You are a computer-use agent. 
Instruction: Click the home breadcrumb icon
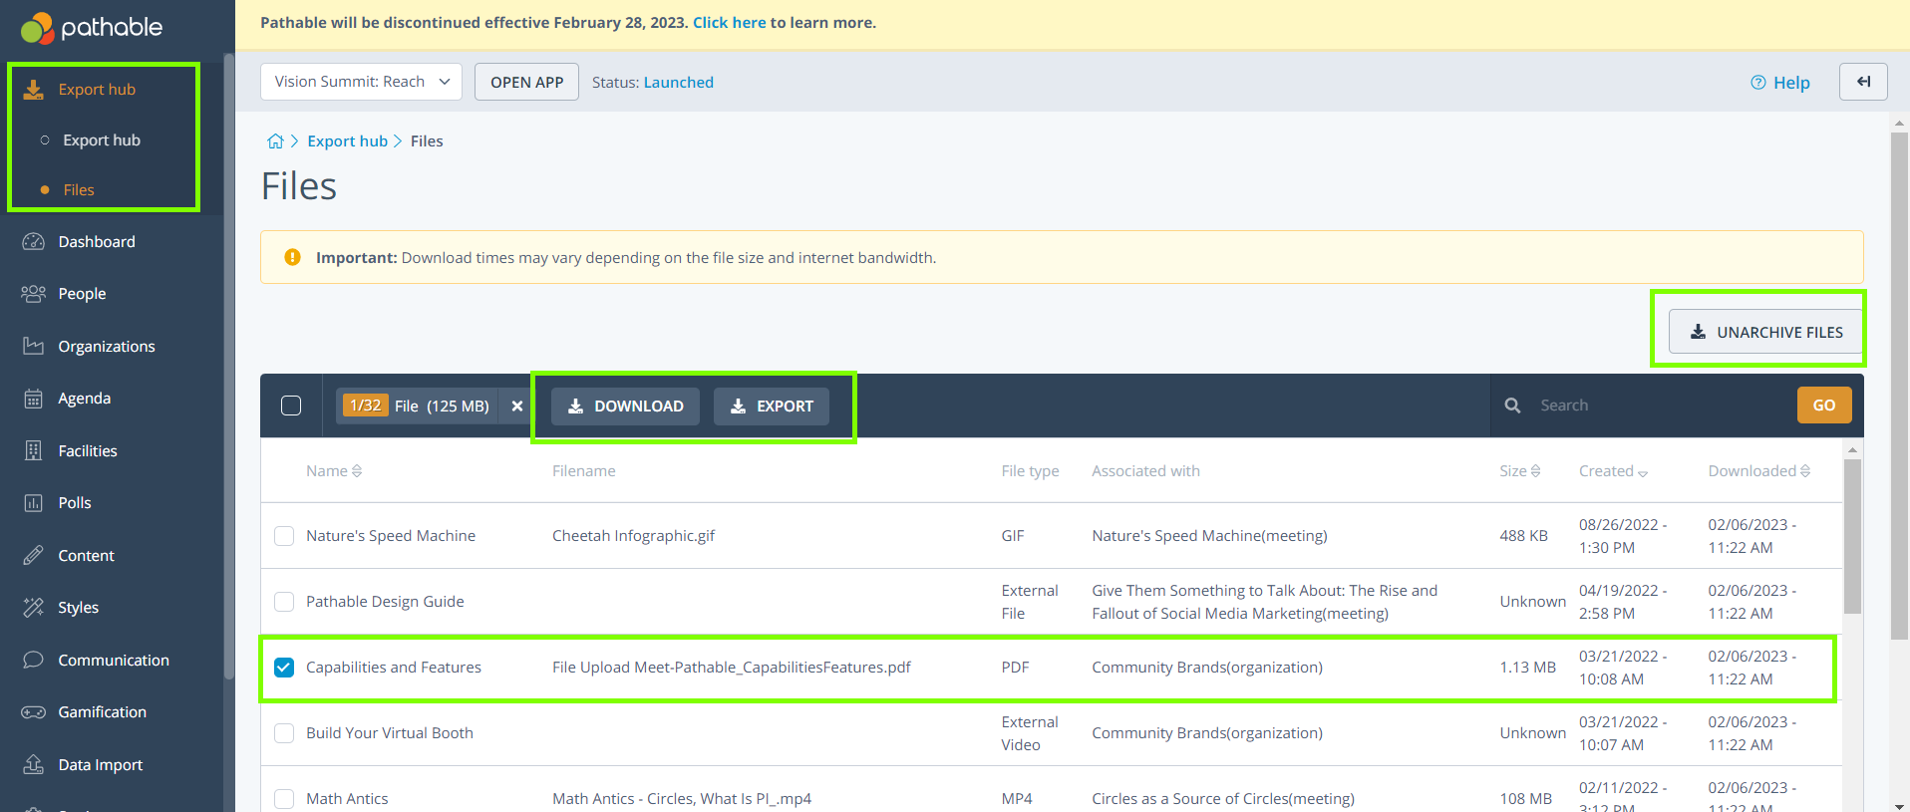(275, 141)
